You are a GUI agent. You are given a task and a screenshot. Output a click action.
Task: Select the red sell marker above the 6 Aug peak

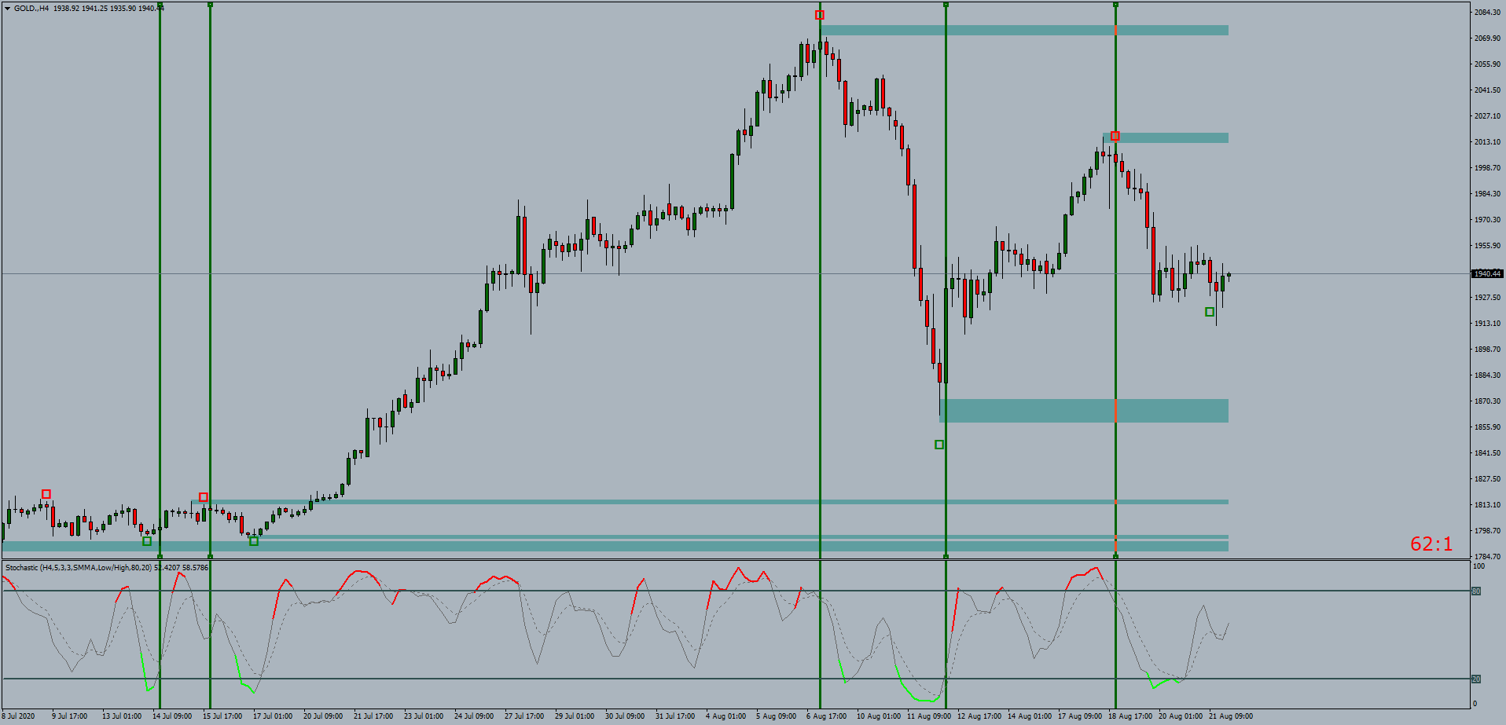tap(819, 13)
